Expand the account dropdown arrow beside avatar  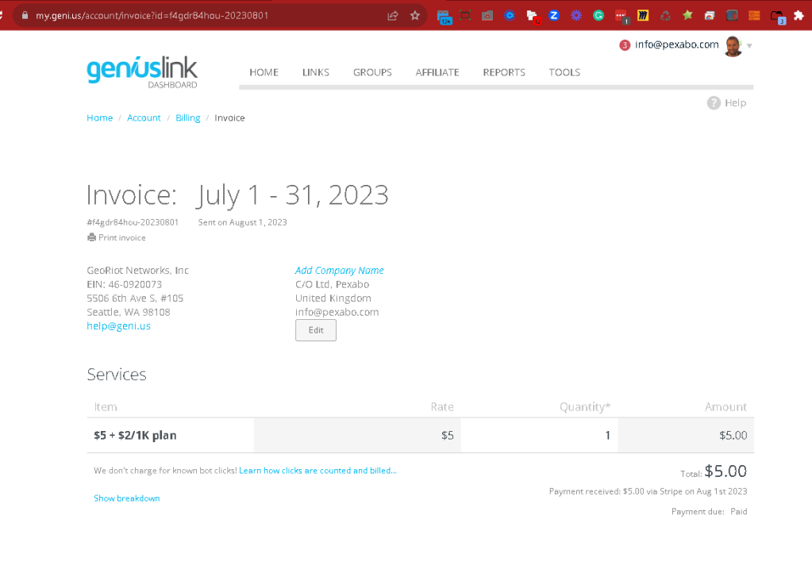[x=749, y=46]
